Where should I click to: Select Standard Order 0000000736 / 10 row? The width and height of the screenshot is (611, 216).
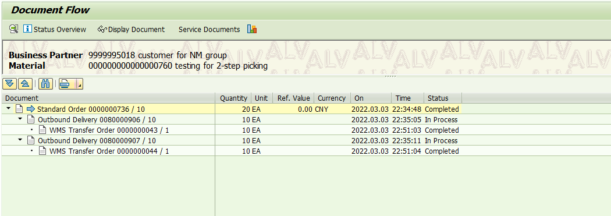(x=91, y=109)
